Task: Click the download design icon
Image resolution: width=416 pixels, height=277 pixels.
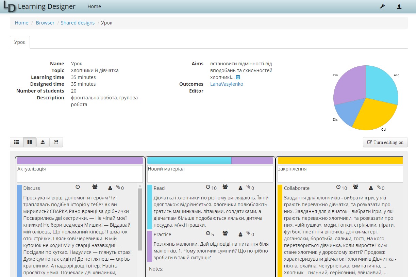Action: tap(43, 142)
